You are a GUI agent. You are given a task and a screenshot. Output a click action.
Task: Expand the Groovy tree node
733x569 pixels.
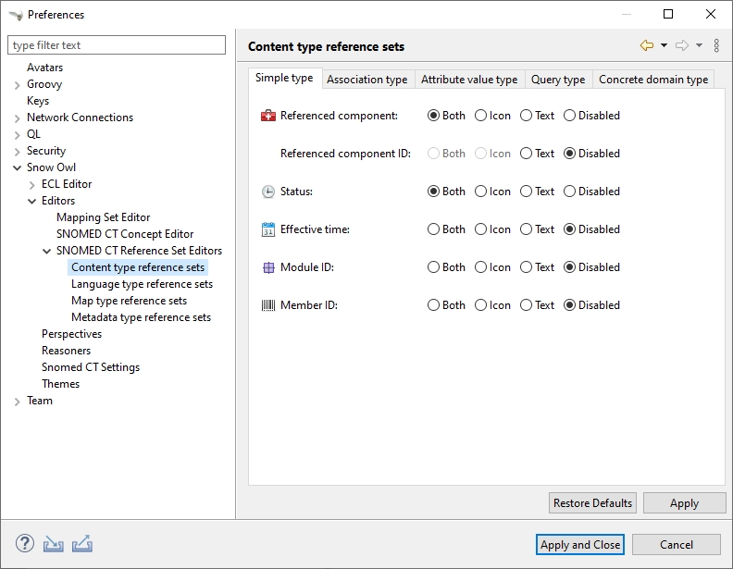click(x=18, y=84)
